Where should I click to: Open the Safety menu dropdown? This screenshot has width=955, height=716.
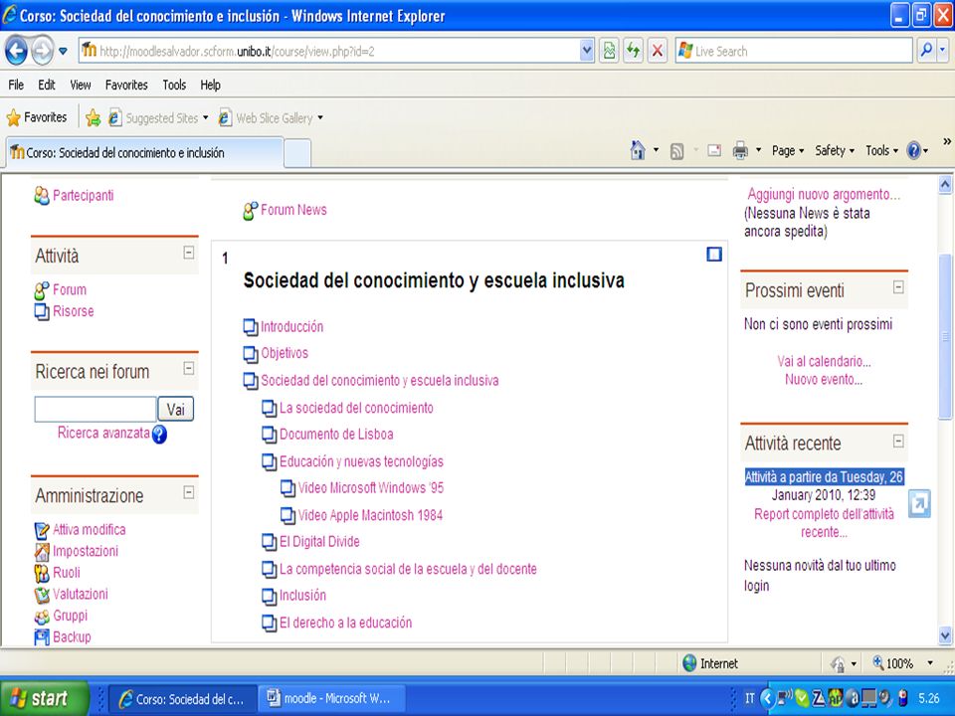point(835,150)
